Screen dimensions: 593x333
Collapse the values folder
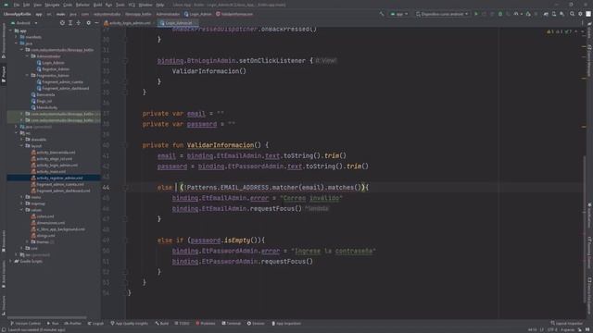point(22,210)
